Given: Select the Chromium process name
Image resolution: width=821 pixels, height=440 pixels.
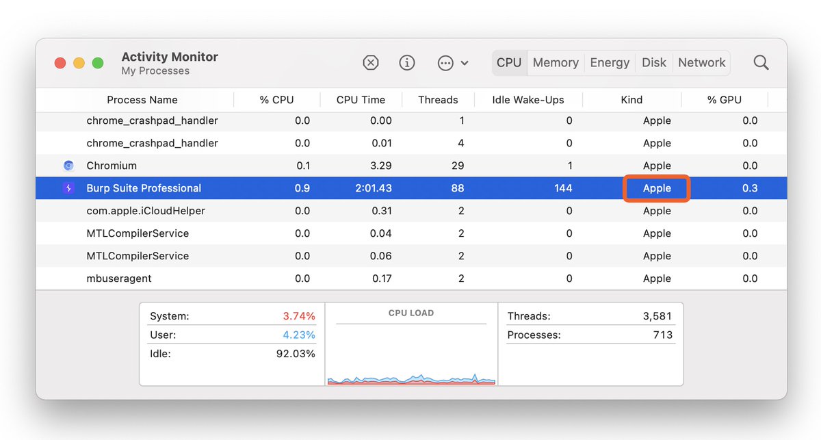Looking at the screenshot, I should [112, 166].
